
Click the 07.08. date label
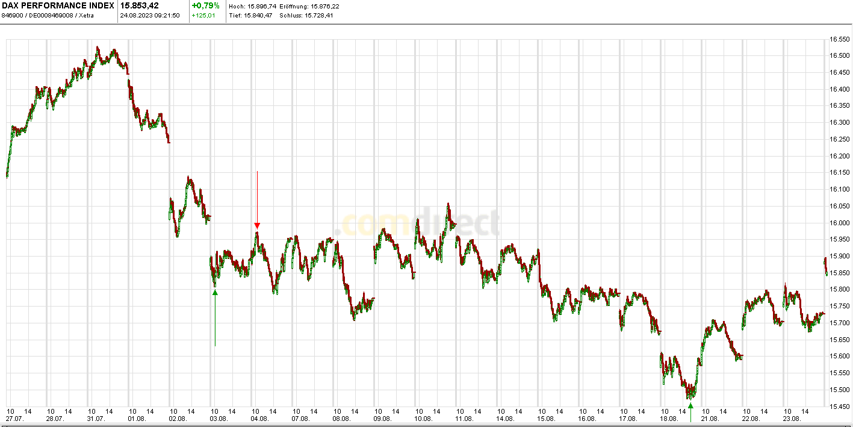pos(300,419)
